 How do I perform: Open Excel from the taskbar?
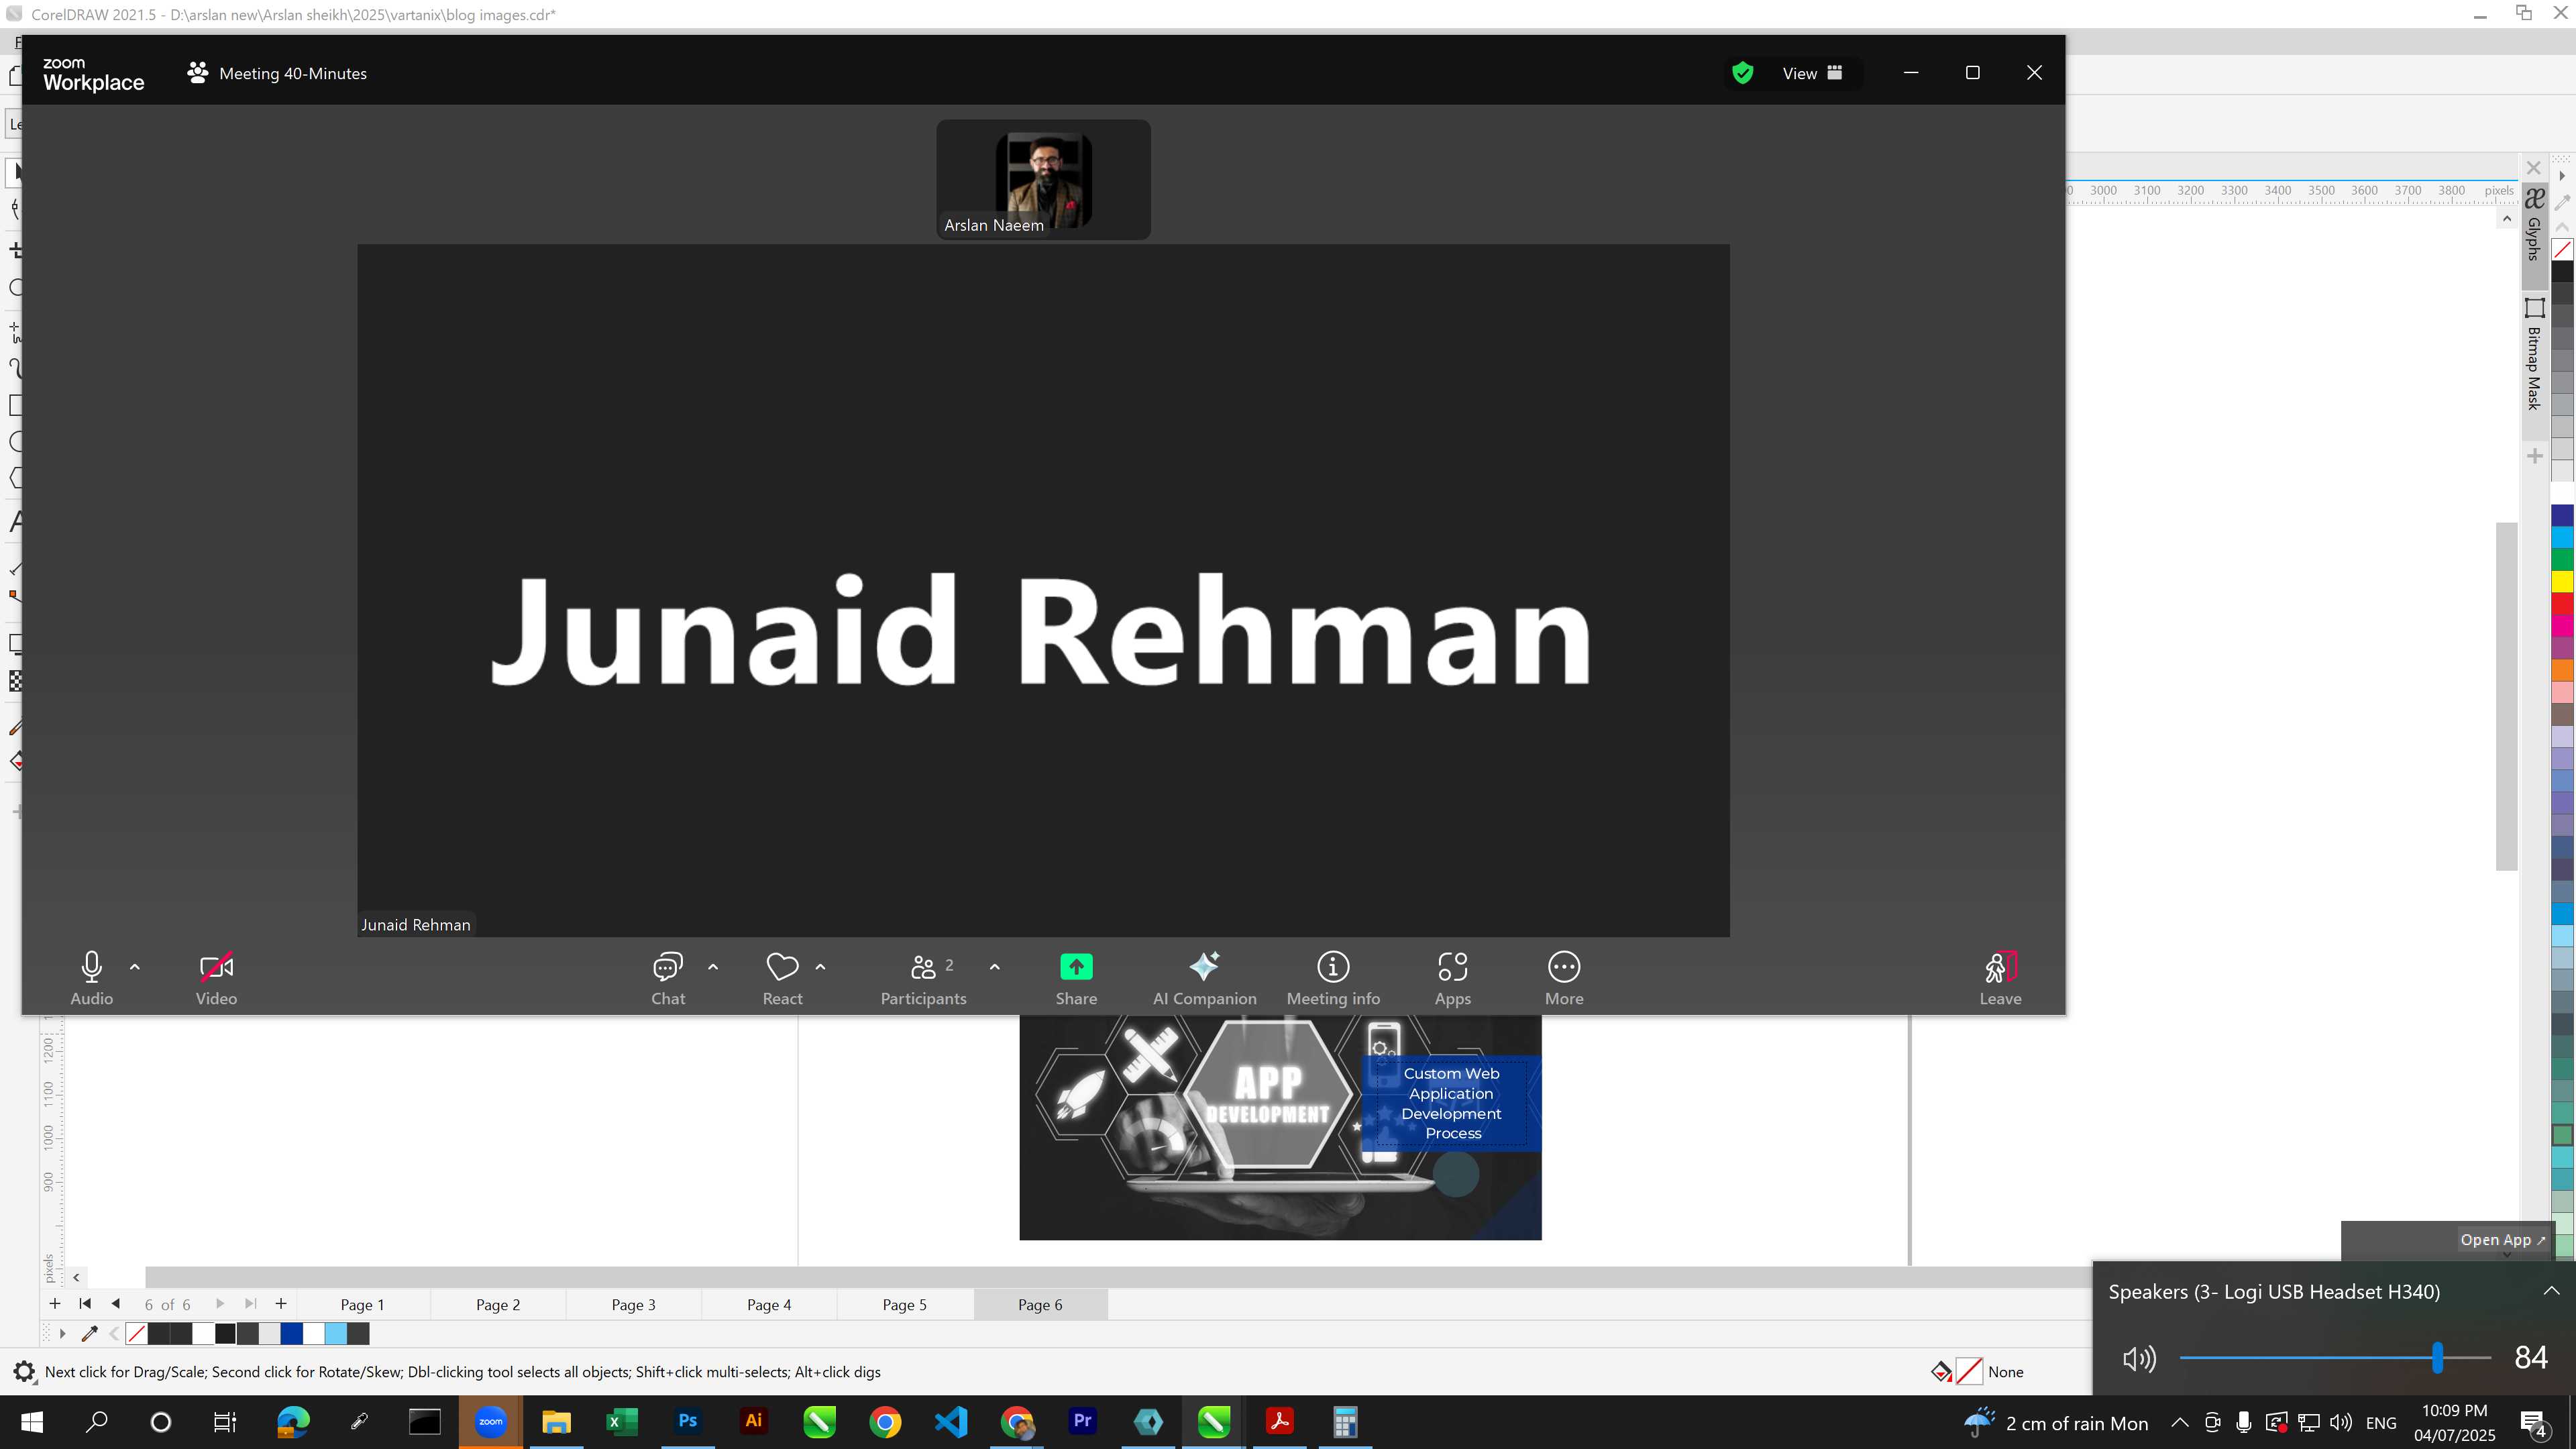pos(622,1421)
